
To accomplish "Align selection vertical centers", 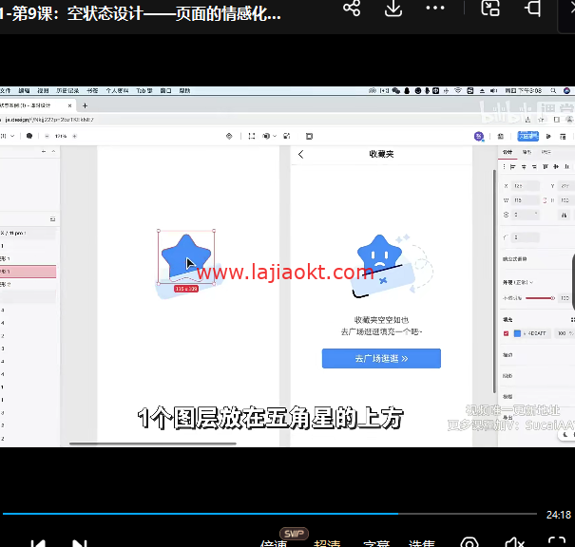I will [x=556, y=167].
